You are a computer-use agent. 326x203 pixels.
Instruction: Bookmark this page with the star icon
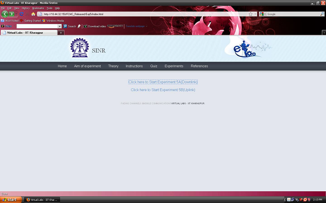(x=251, y=14)
